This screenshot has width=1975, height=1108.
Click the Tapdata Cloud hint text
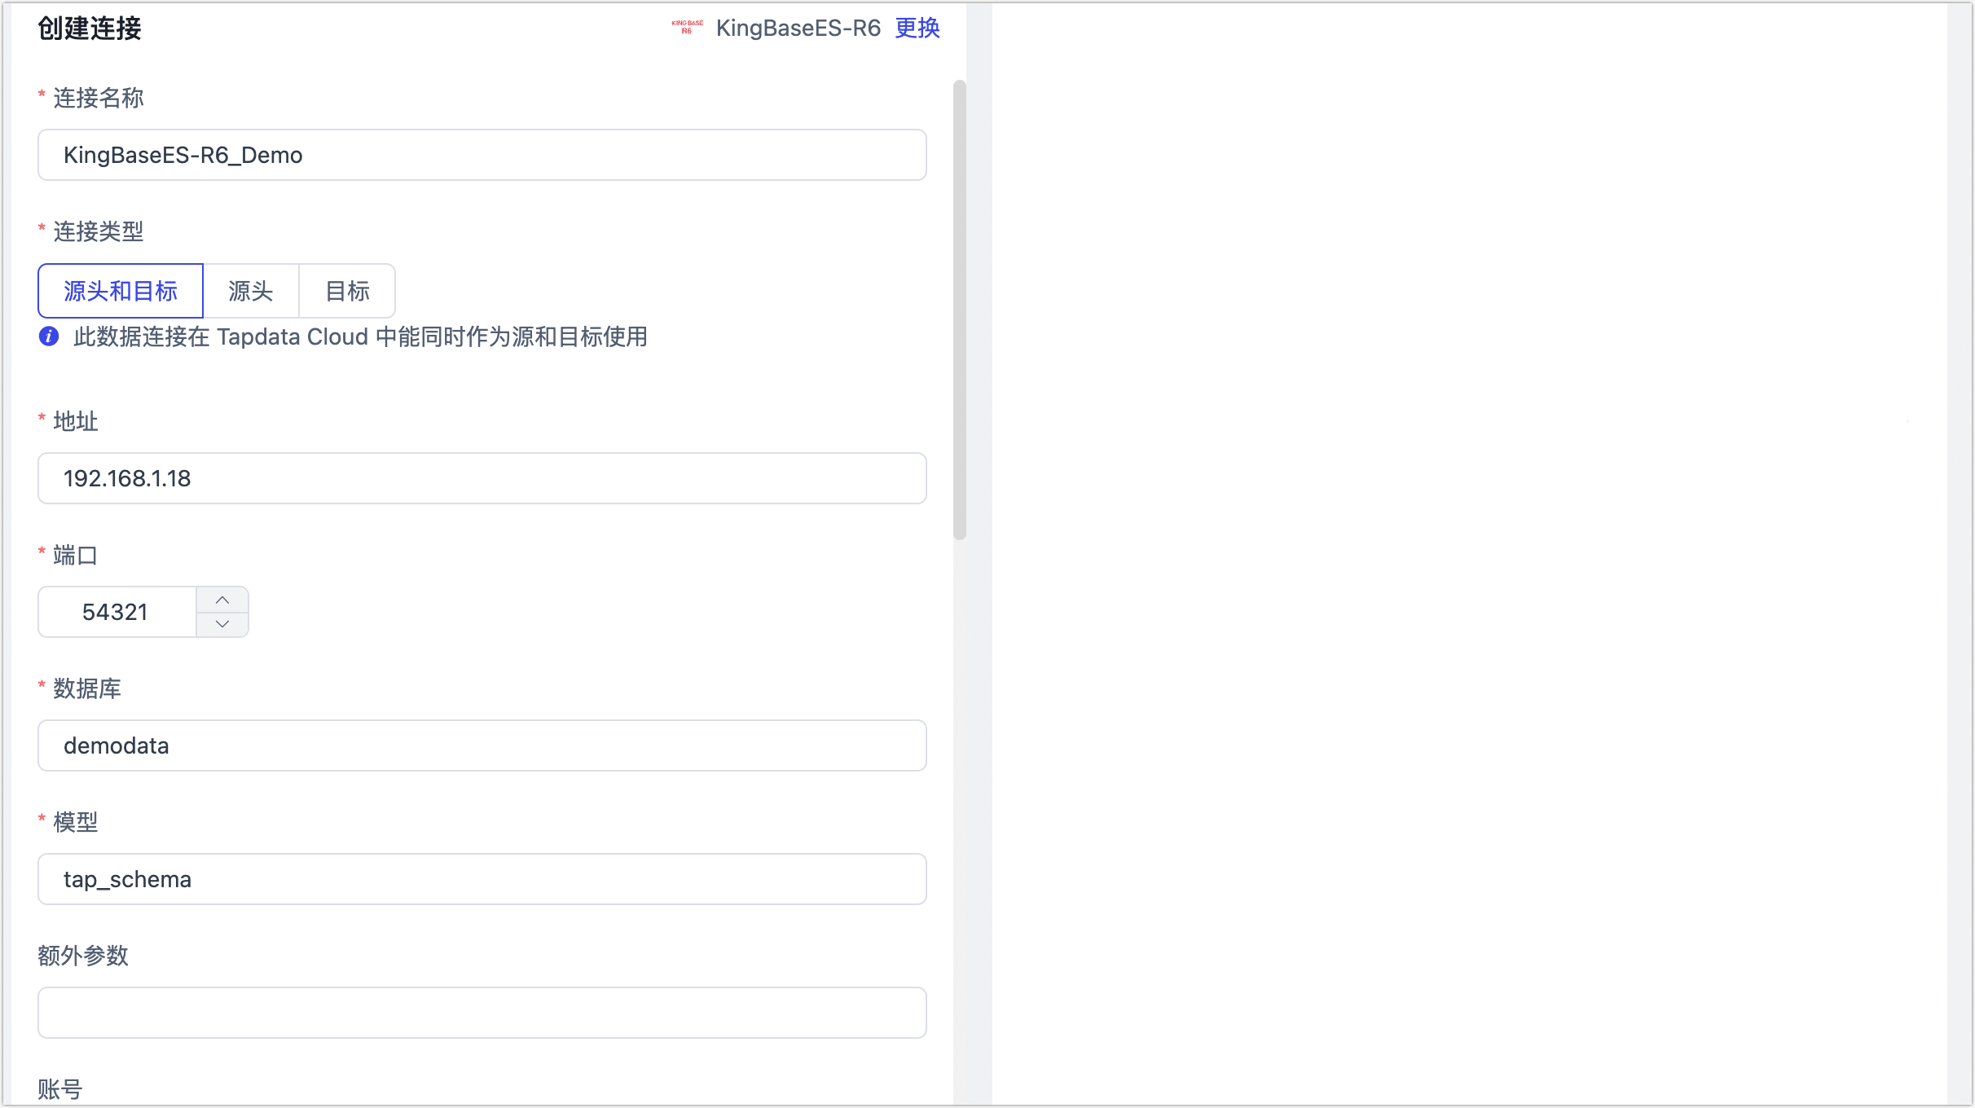(361, 336)
